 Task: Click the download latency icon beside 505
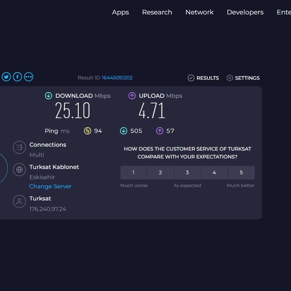tap(124, 131)
